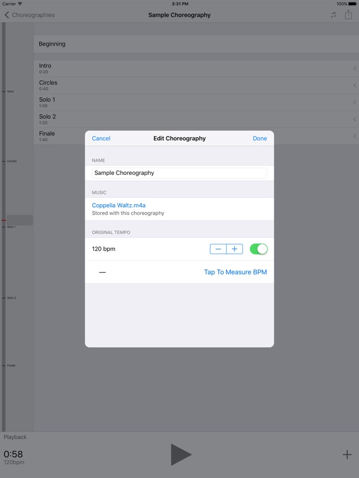Open the Coppelia Waltz.m4a music link
This screenshot has height=478, width=359.
(x=119, y=205)
